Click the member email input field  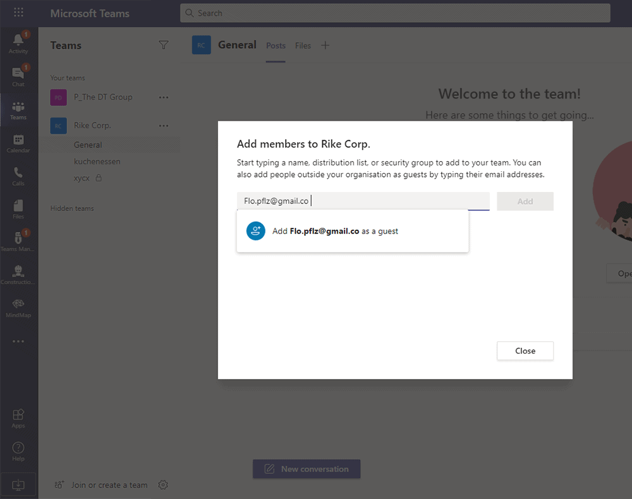pos(363,201)
